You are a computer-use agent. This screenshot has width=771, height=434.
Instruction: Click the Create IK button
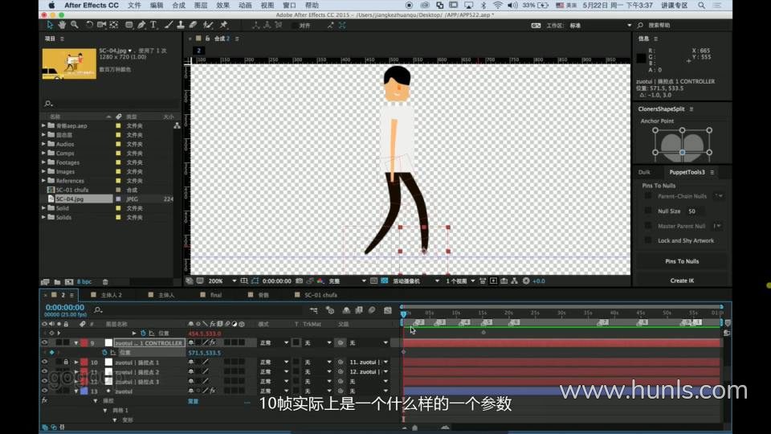tap(682, 280)
